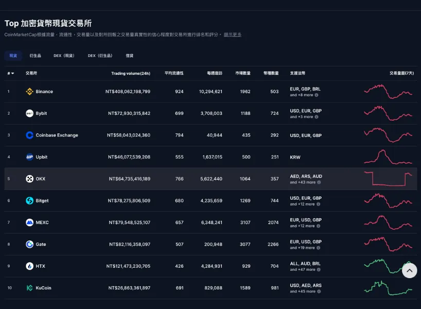421x309 pixels.
Task: Open info icon beside Bybit's +3 more
Action: coord(317,117)
